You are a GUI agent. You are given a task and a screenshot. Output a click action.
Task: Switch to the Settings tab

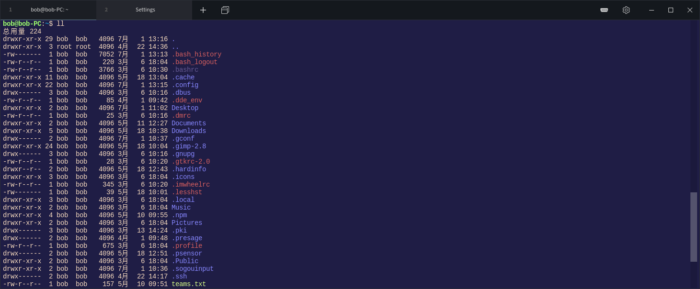[x=145, y=10]
